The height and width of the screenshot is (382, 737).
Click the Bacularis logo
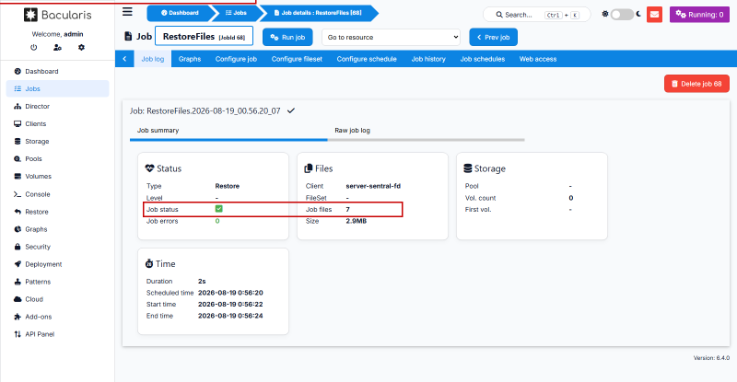[x=57, y=15]
